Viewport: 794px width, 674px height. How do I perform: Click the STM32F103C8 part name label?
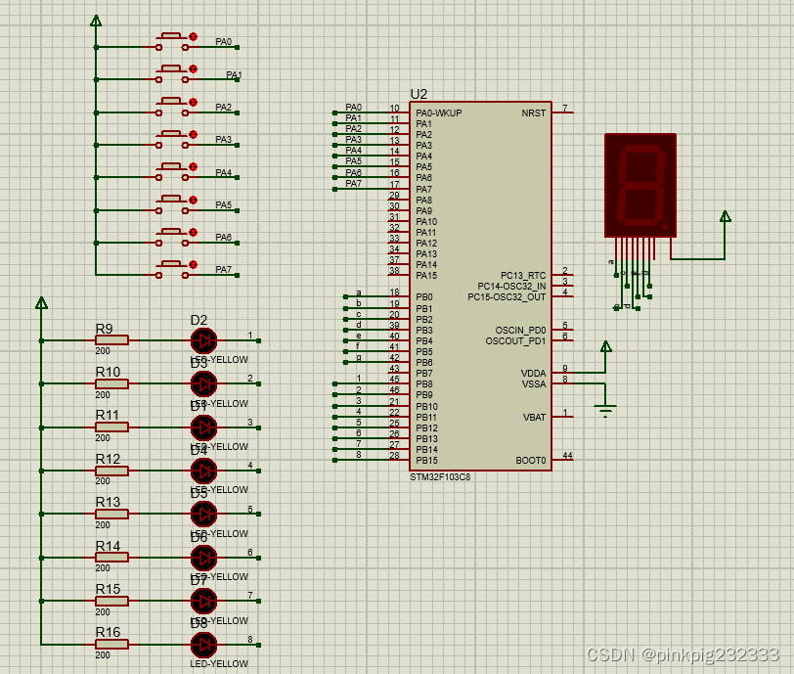440,476
